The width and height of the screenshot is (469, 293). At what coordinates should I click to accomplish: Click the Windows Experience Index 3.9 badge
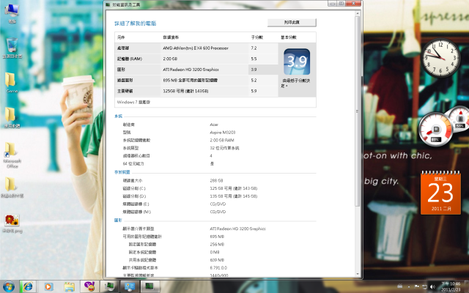click(x=297, y=62)
